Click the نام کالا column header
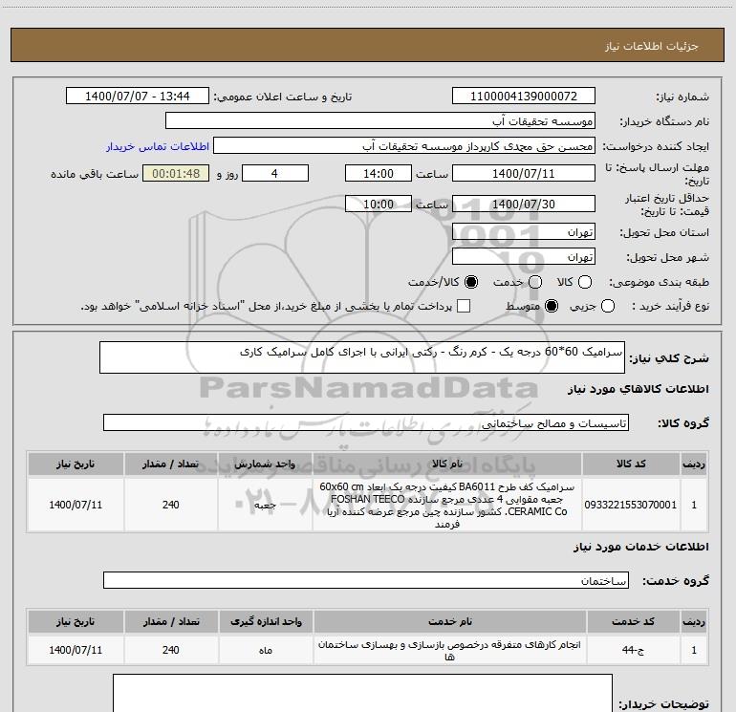 [x=447, y=464]
